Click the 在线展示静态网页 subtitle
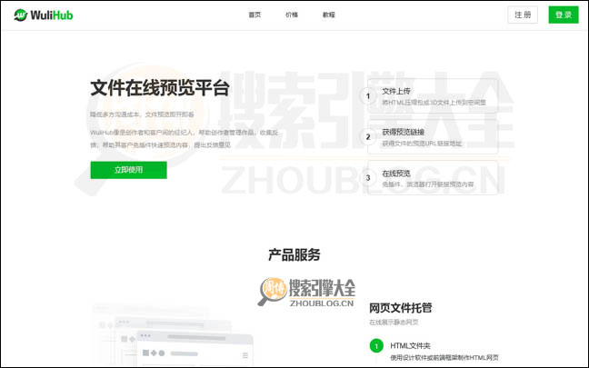Viewport: 589px width, 368px height. [394, 323]
